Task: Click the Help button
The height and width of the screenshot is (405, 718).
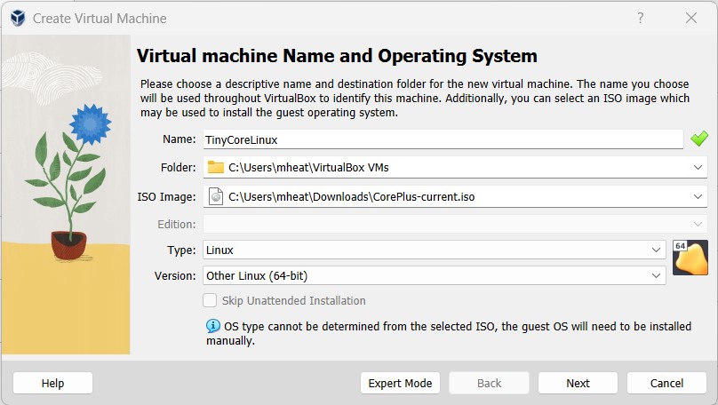Action: pyautogui.click(x=52, y=383)
